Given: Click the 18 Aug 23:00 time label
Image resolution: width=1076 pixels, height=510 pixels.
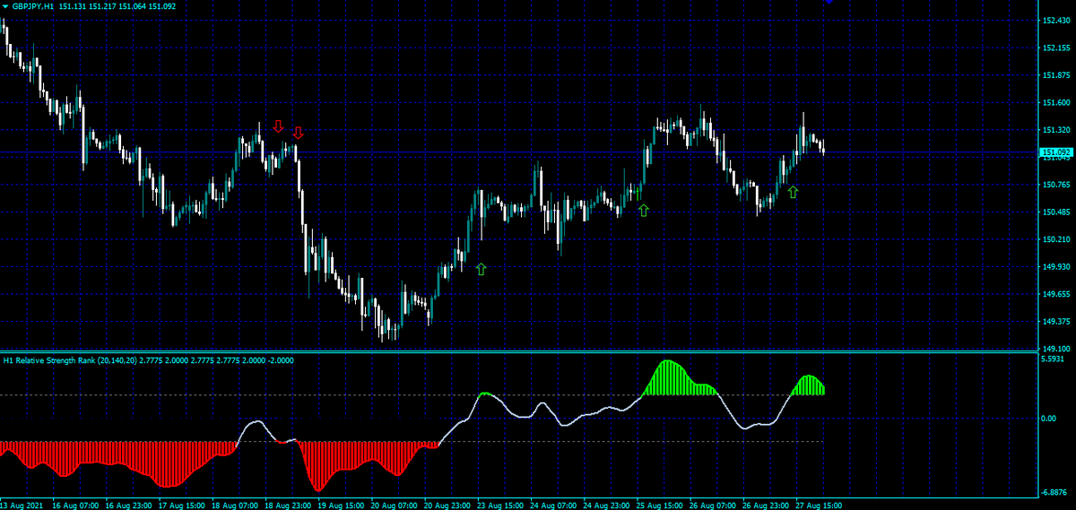Looking at the screenshot, I should [x=289, y=505].
